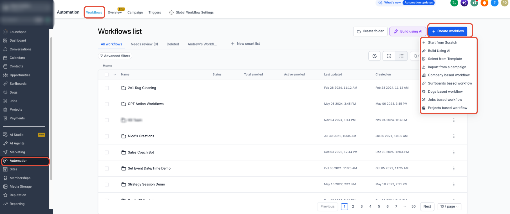The image size is (510, 214).
Task: Click the Surfboards icon in the sidebar
Action: [5, 84]
